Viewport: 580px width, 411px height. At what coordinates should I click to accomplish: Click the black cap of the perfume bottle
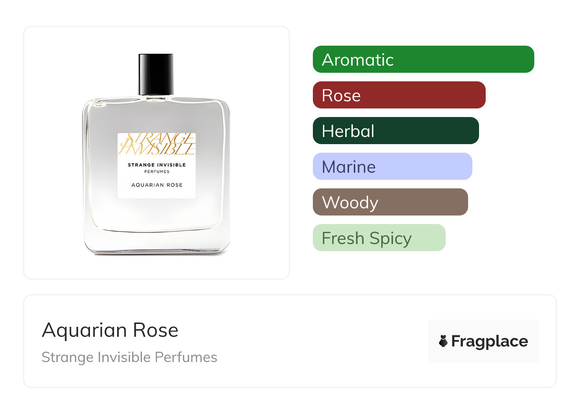pos(156,75)
